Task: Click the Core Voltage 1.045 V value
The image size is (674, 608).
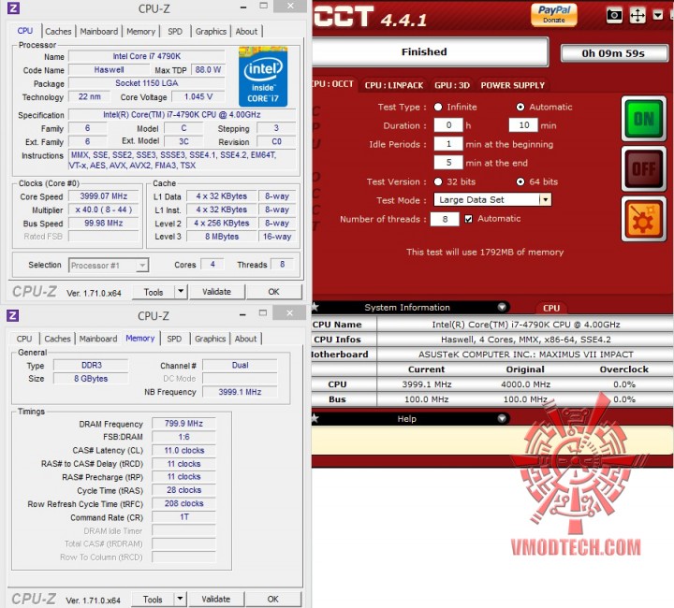Action: click(x=198, y=96)
